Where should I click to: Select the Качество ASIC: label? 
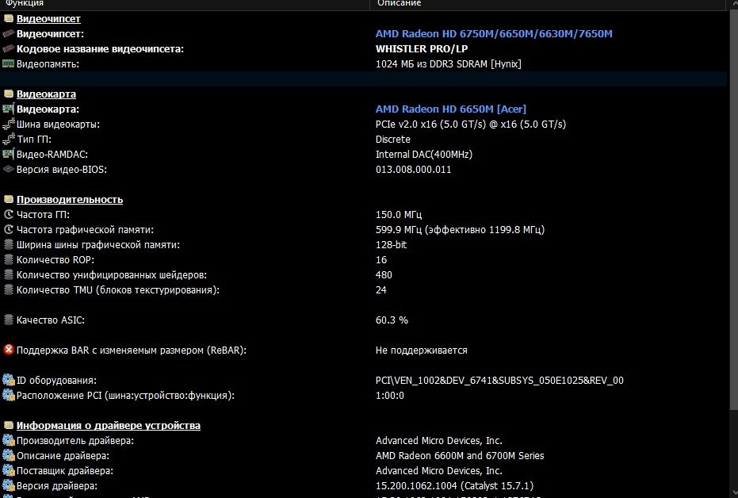click(x=51, y=320)
